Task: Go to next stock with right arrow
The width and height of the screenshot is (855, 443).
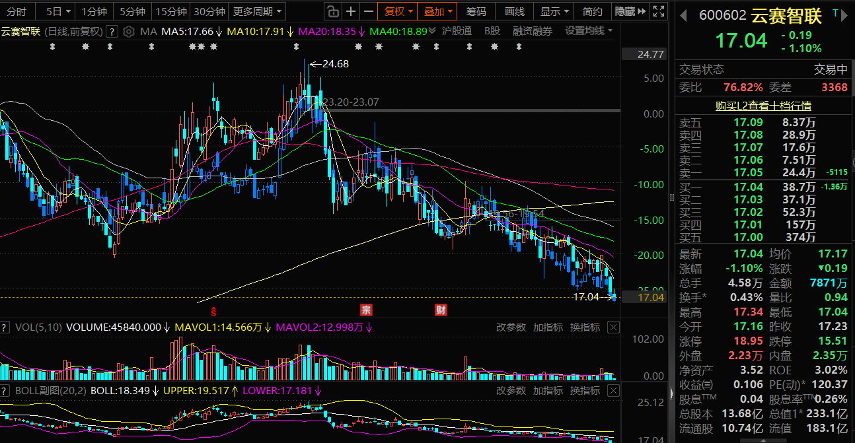Action: point(846,15)
